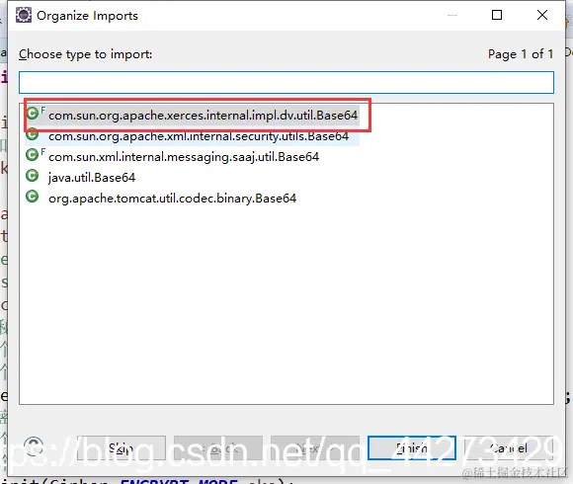Viewport: 573px width, 484px height.
Task: Click the Cancel button
Action: click(509, 447)
